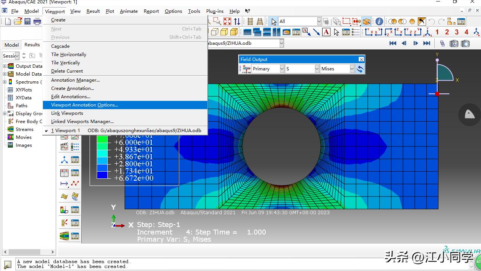This screenshot has height=271, width=481.
Task: Switch to the Model tab
Action: click(11, 45)
